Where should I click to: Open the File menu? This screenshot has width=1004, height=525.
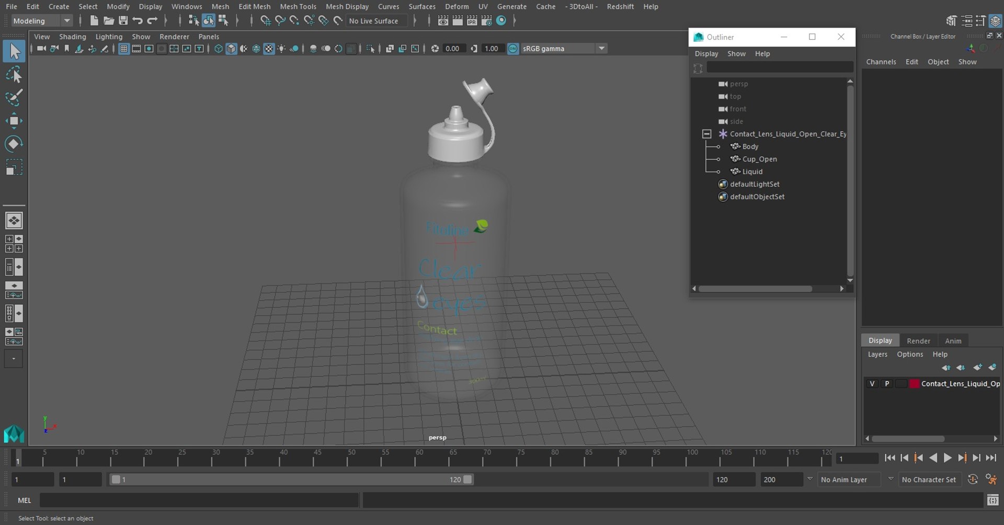coord(12,6)
